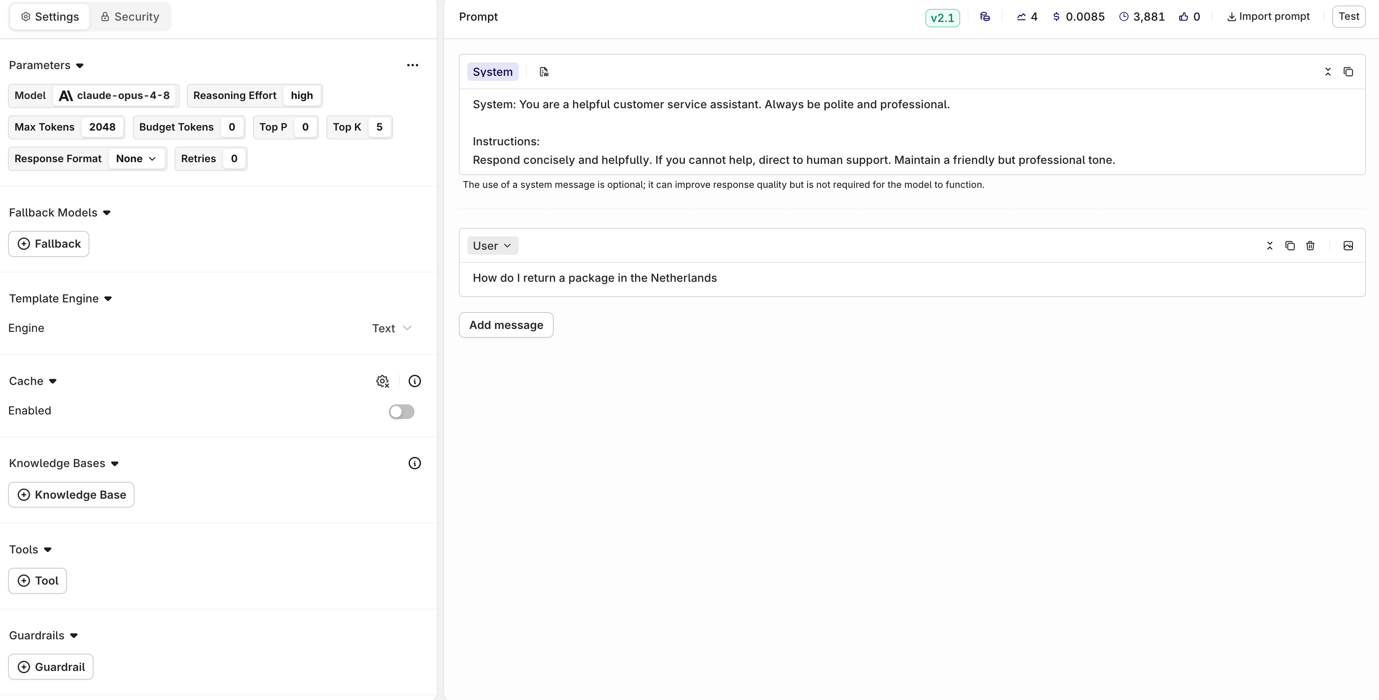The width and height of the screenshot is (1379, 700).
Task: Toggle the Cache Enabled switch
Action: point(401,411)
